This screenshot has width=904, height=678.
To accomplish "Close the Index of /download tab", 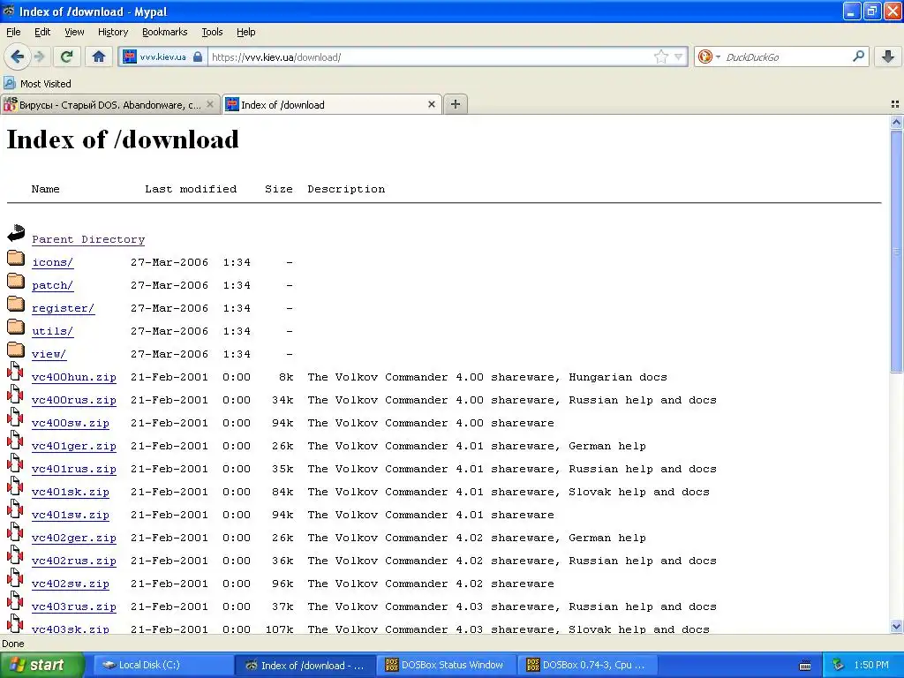I will (431, 104).
